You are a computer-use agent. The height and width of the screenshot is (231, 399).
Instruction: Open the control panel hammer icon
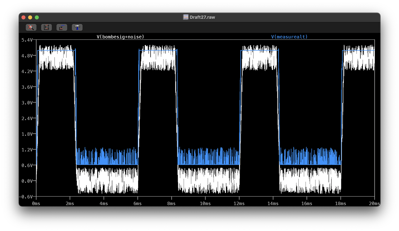(77, 27)
